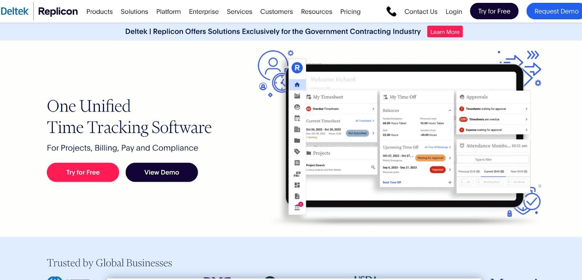This screenshot has width=582, height=280.
Task: Open the All Timesheets link
Action: click(364, 121)
